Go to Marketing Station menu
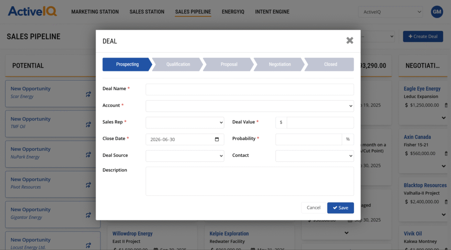This screenshot has height=250, width=451. pyautogui.click(x=95, y=12)
